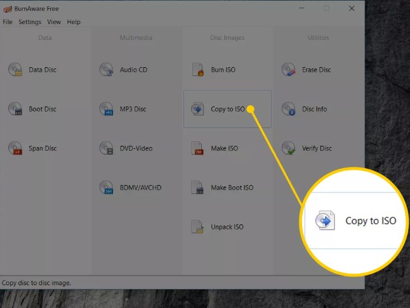Click the Erase Disc label

(x=317, y=70)
